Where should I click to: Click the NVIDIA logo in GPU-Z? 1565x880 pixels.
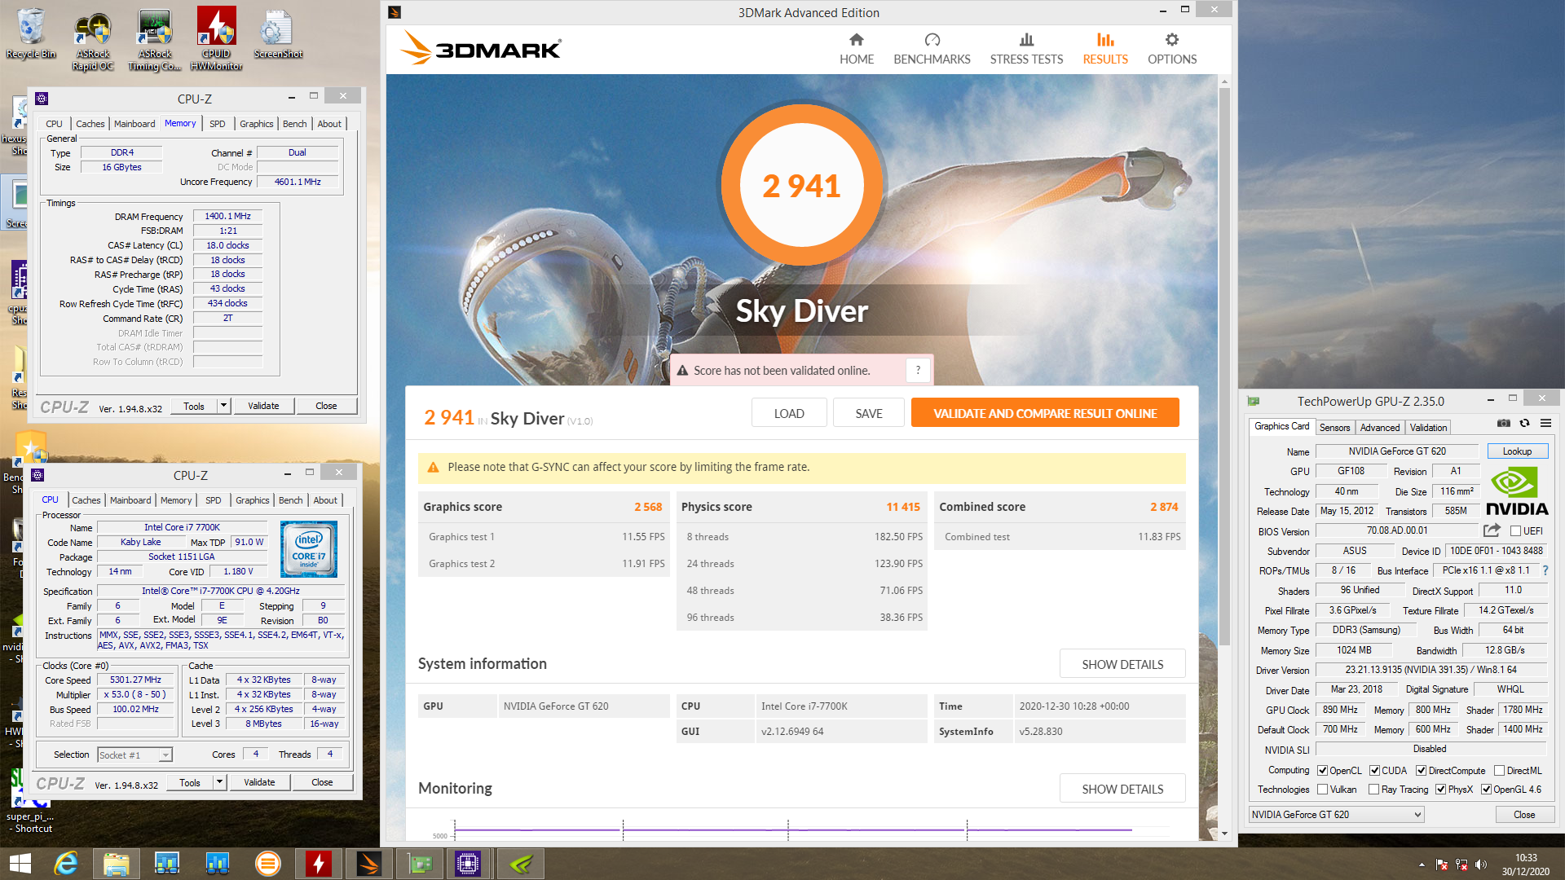1517,491
